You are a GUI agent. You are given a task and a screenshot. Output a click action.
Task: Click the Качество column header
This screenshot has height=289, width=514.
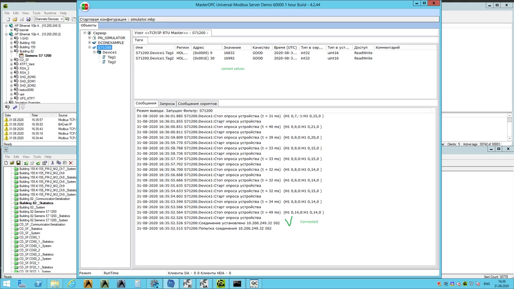click(261, 47)
